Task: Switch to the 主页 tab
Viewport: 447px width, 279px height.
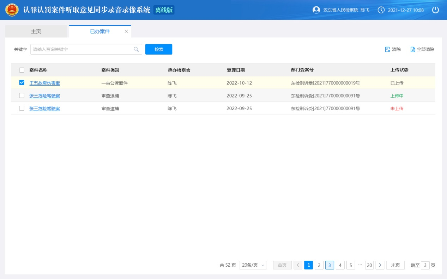Action: (x=36, y=31)
